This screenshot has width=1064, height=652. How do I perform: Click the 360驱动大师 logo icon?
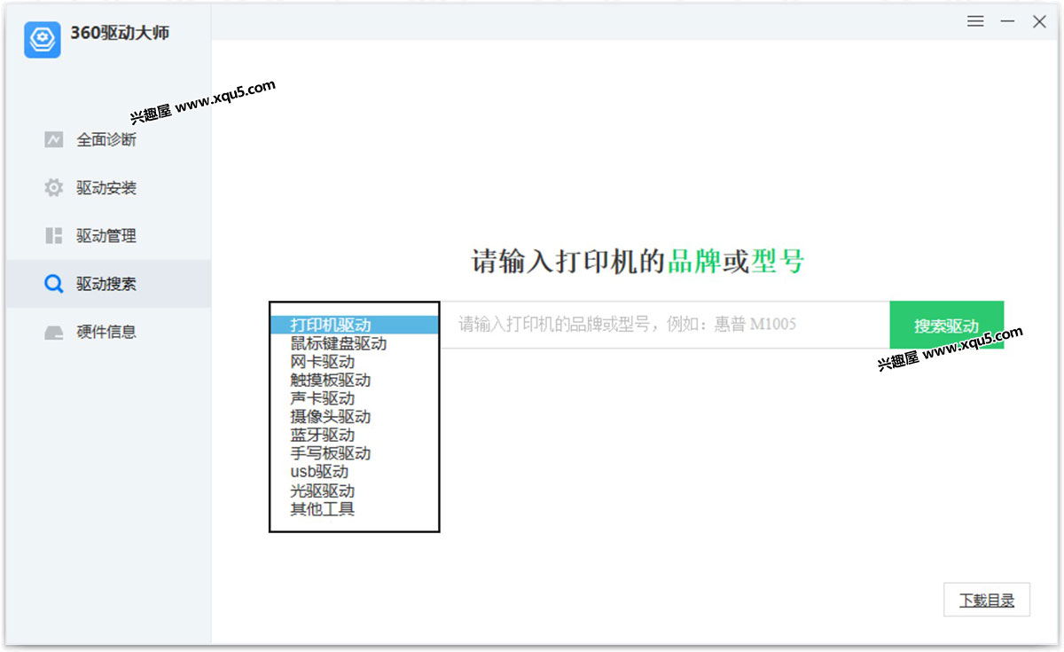tap(43, 40)
